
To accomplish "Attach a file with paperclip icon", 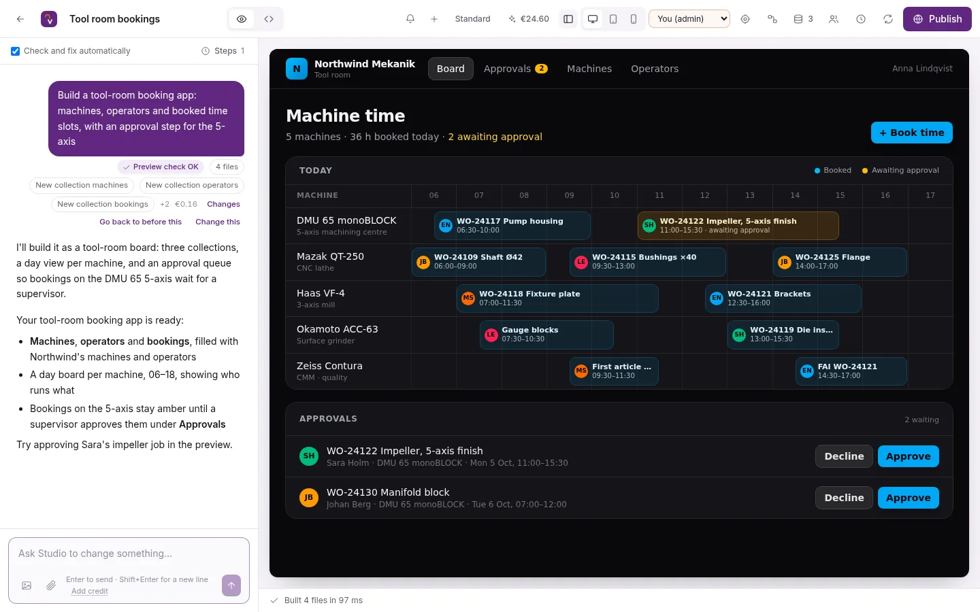I will click(51, 585).
